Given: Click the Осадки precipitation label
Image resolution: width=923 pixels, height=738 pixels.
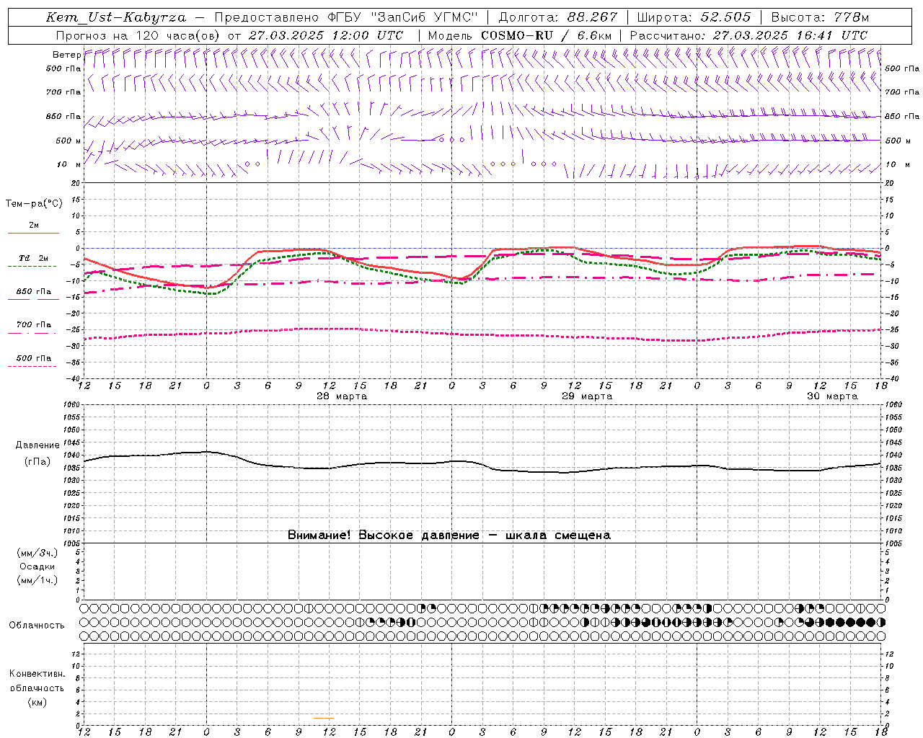Looking at the screenshot, I should tap(37, 566).
